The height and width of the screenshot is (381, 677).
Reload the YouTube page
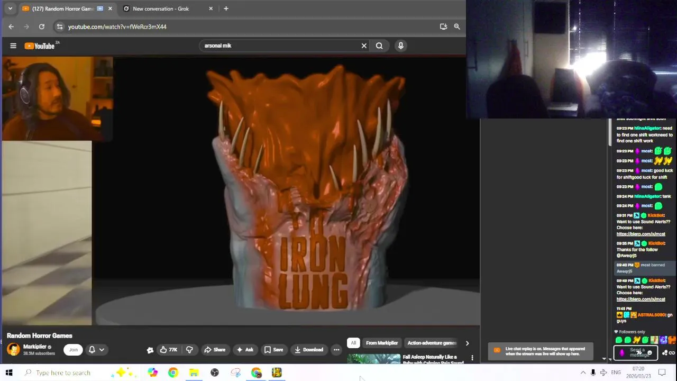[42, 26]
